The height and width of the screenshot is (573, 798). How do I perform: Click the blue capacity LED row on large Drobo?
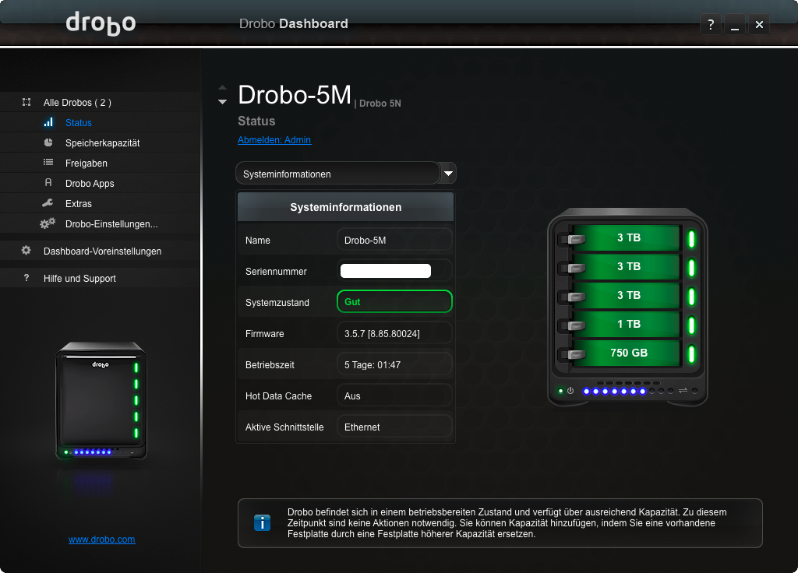click(614, 391)
